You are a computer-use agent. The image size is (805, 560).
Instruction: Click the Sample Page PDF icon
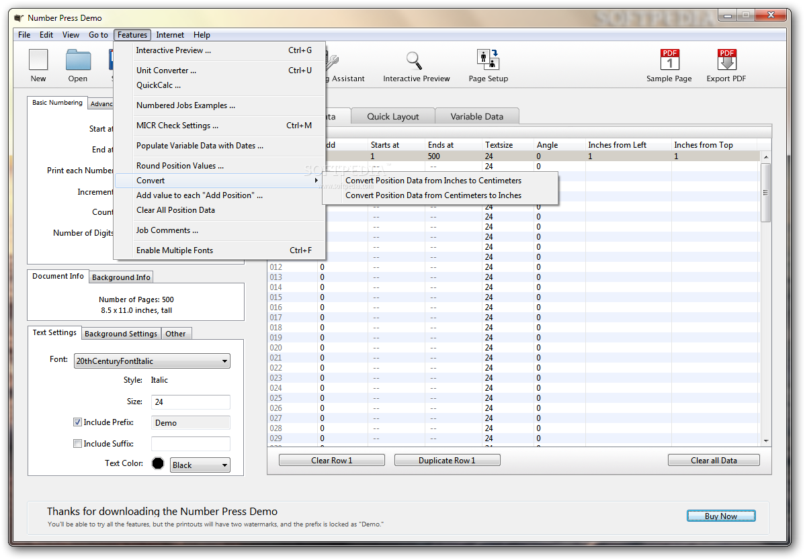click(x=669, y=60)
